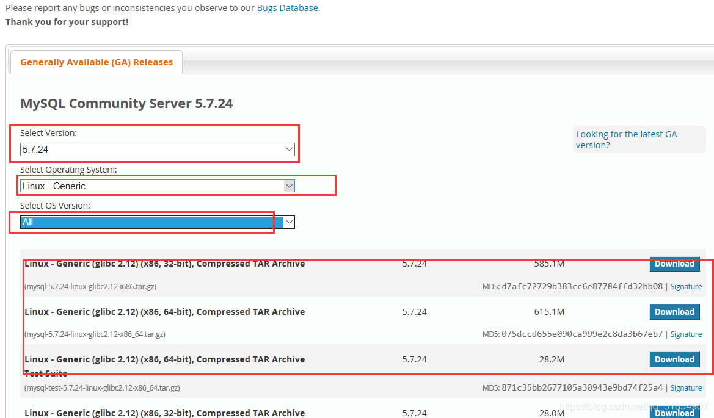Open the Bugs Database link
Image resolution: width=714 pixels, height=418 pixels.
pos(287,7)
